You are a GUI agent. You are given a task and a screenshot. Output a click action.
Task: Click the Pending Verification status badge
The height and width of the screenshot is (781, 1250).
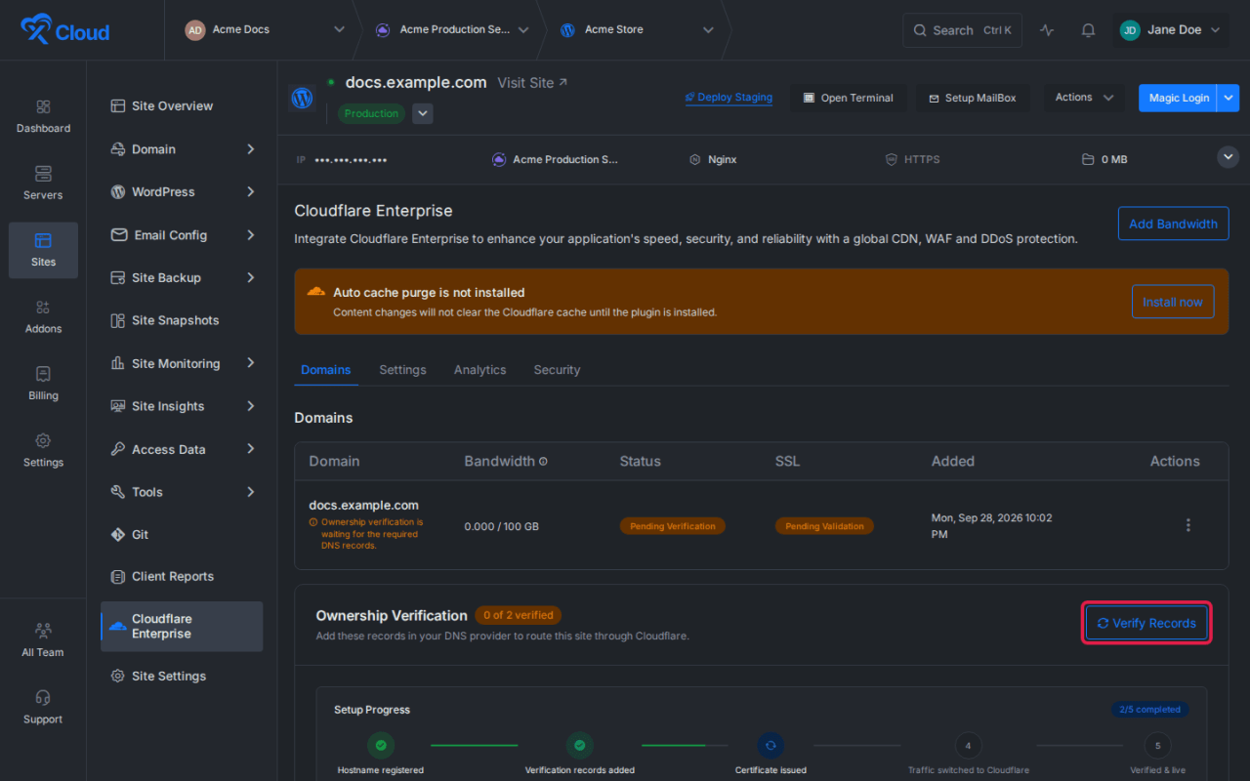[672, 526]
